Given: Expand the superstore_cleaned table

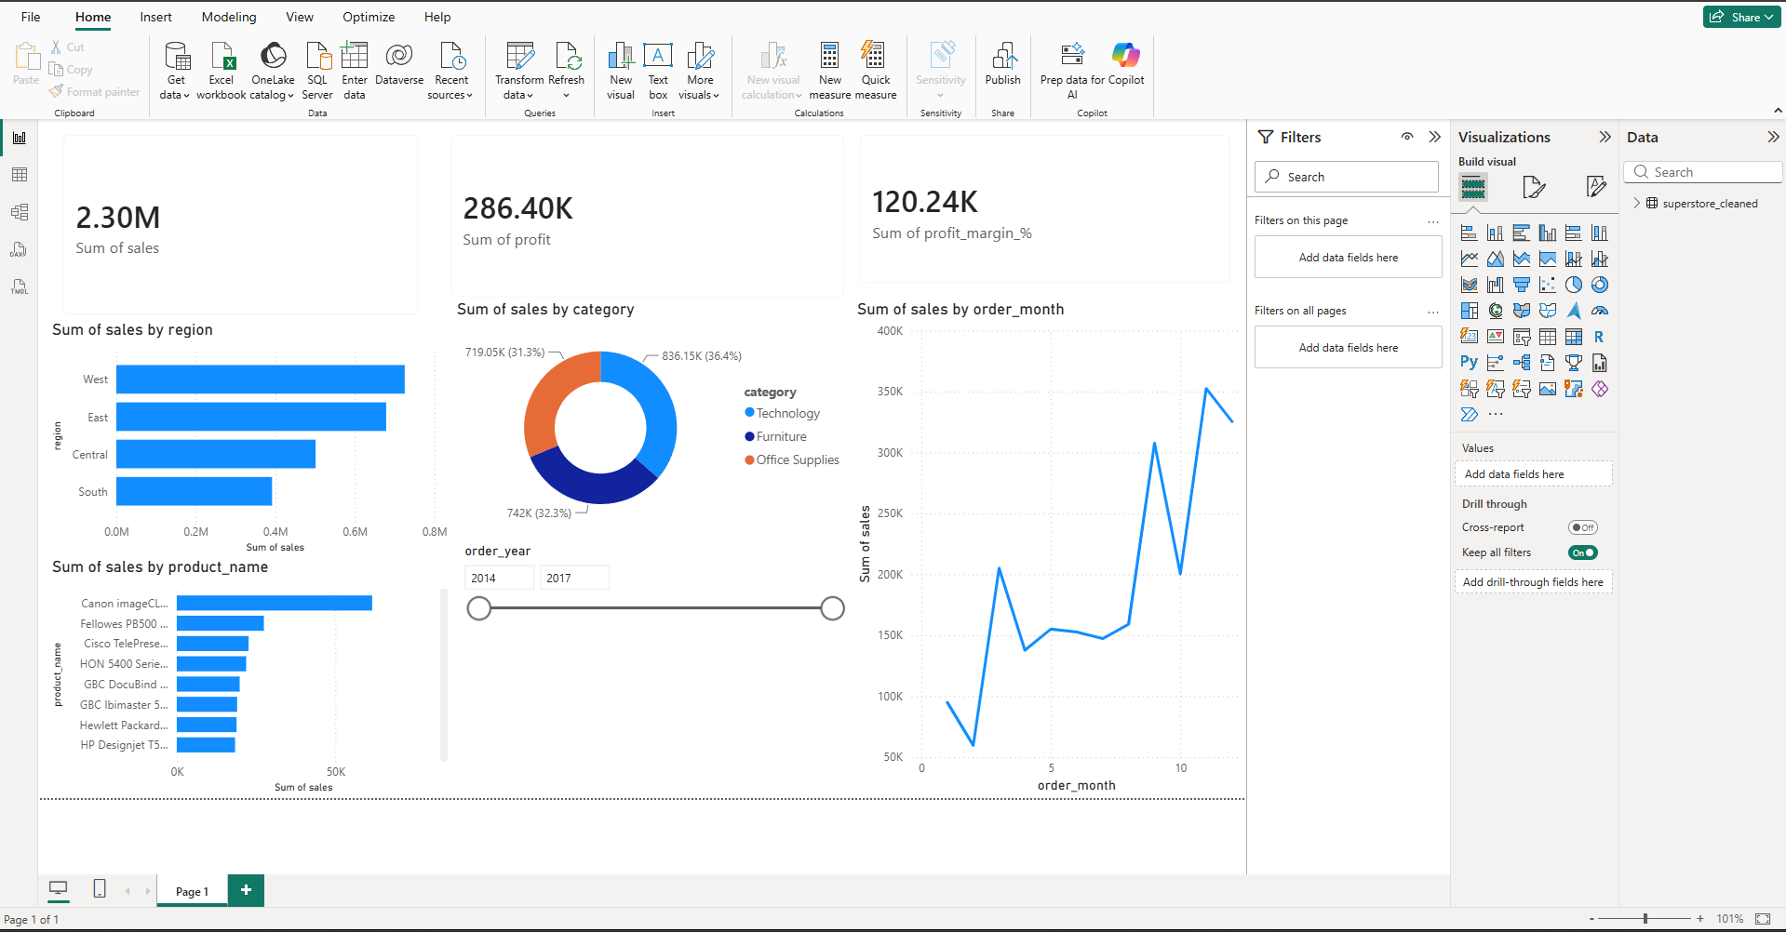Looking at the screenshot, I should click(x=1637, y=203).
